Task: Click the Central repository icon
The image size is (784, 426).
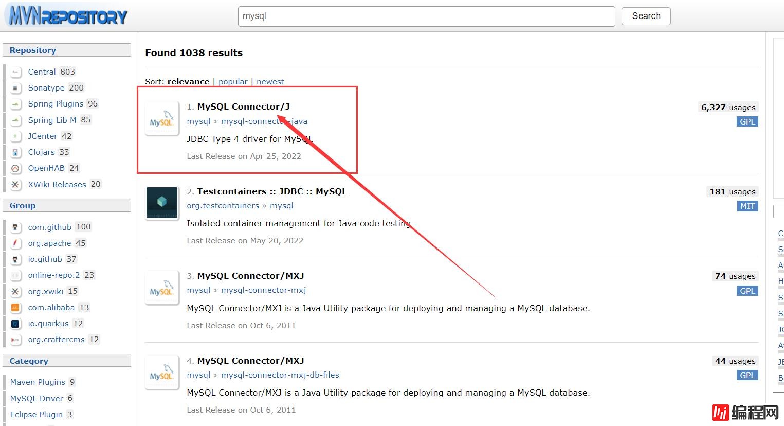Action: tap(15, 72)
